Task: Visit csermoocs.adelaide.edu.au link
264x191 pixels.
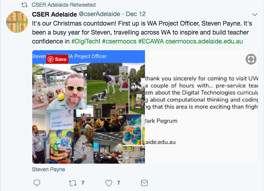Action: pyautogui.click(x=204, y=41)
